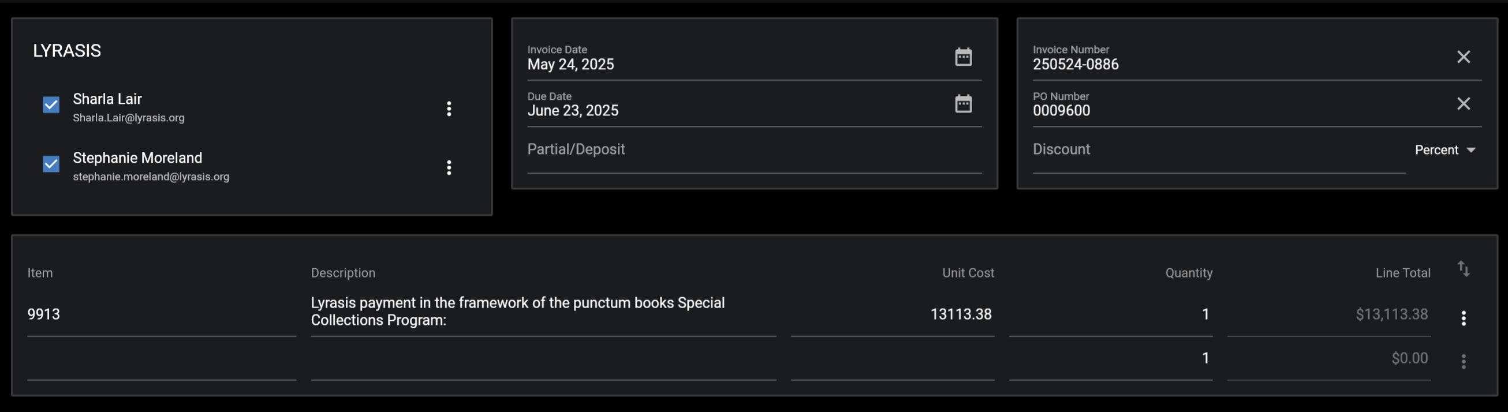Expand the Percent discount type dropdown
Screen dimensions: 1508x412
pos(1444,150)
